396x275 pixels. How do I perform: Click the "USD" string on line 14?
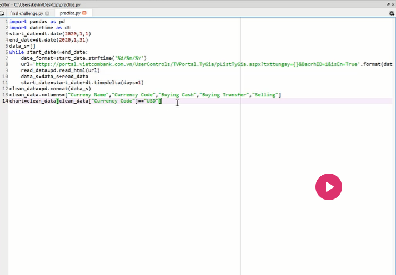point(151,101)
